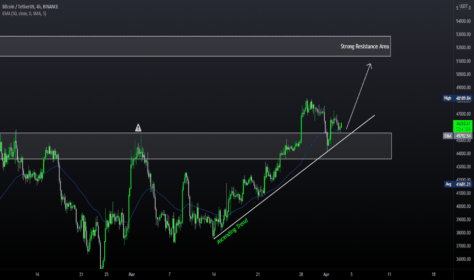This screenshot has height=280, width=474.
Task: Click the 49000.00 price axis value
Action: [463, 88]
